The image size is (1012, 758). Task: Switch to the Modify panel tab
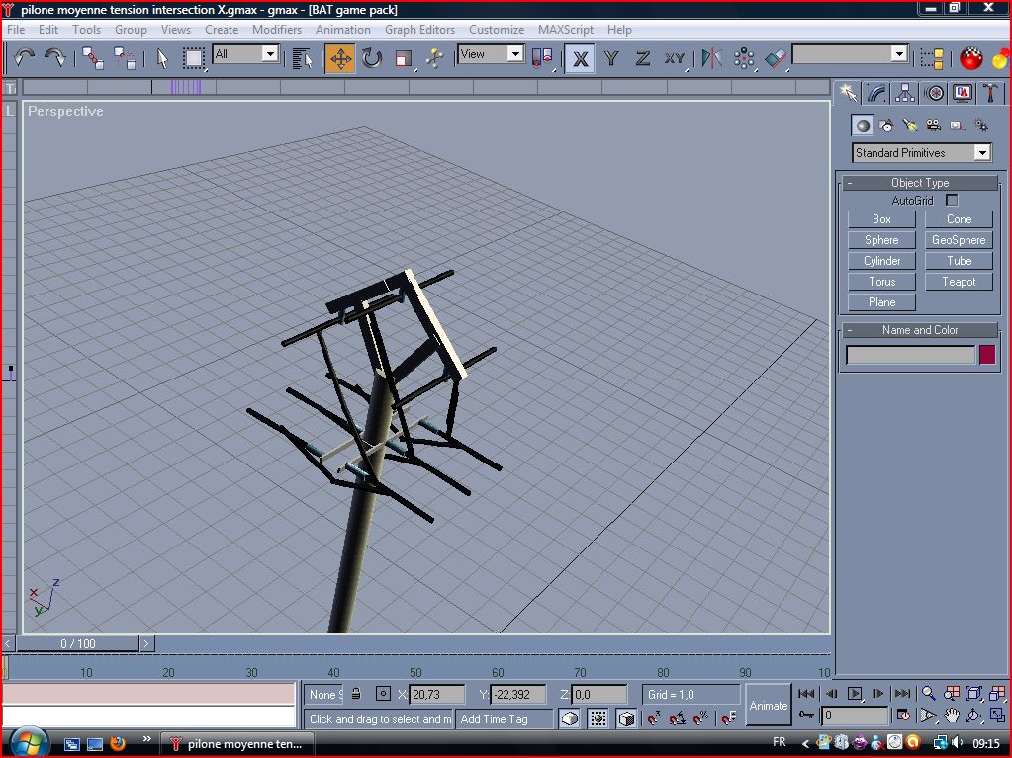[x=876, y=94]
